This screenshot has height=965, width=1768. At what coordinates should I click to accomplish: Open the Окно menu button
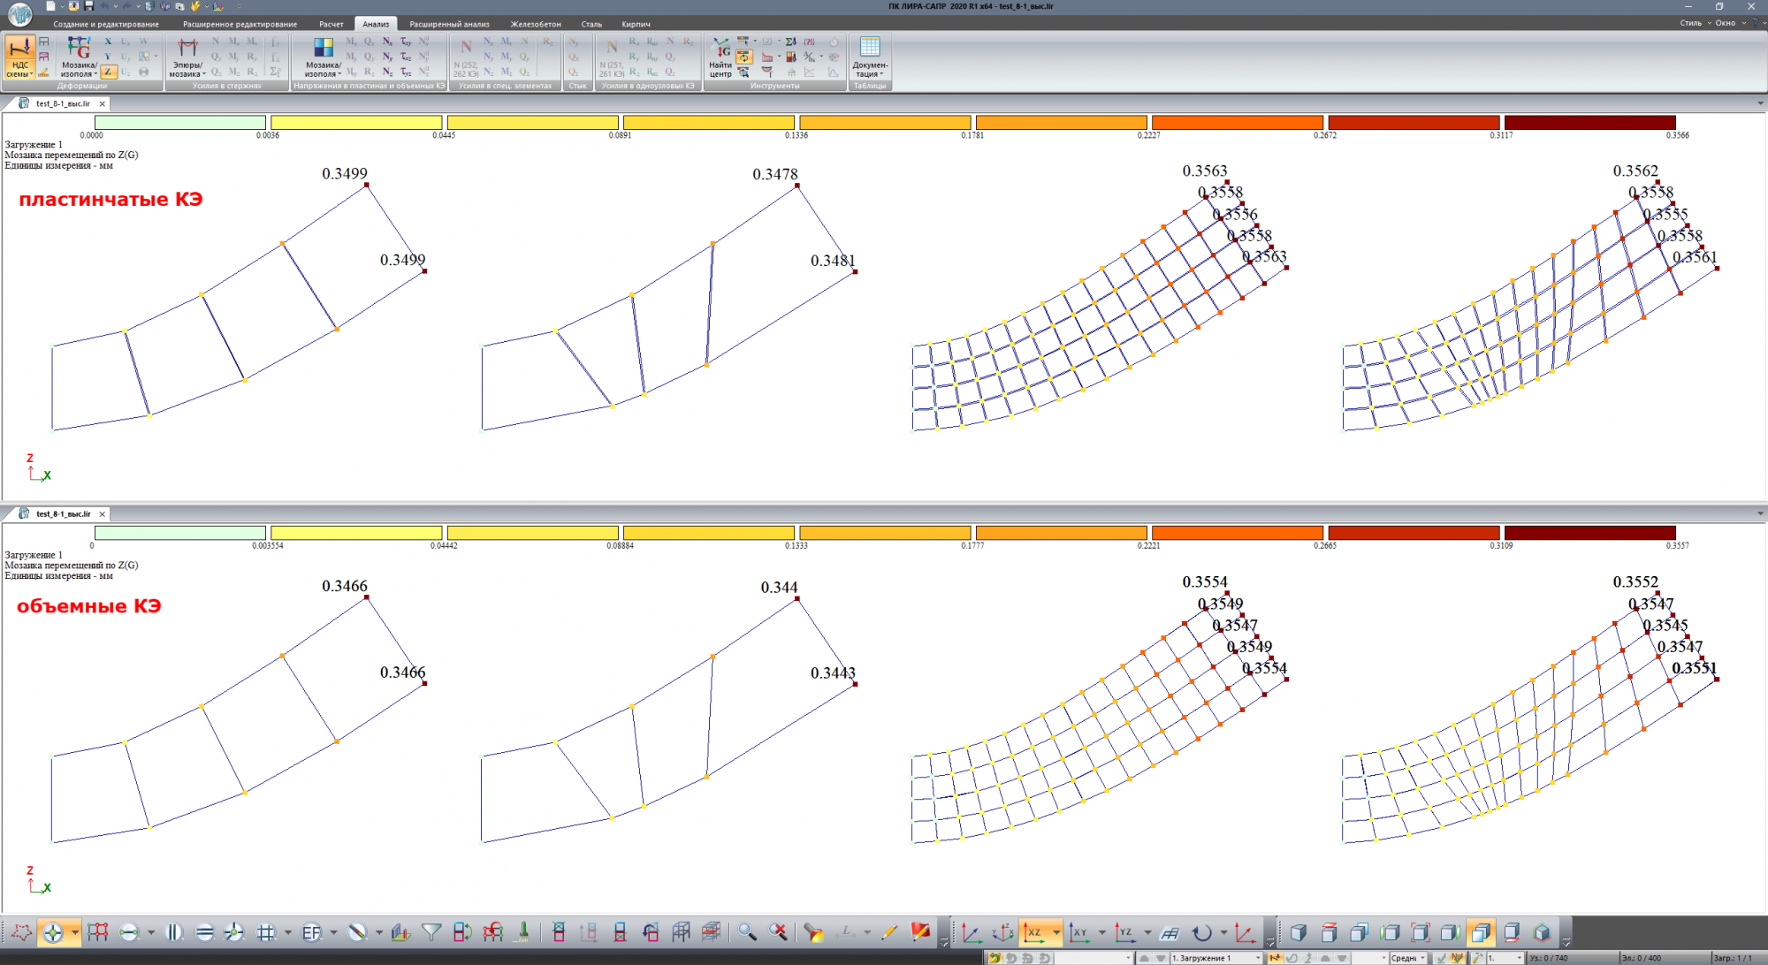coord(1725,23)
